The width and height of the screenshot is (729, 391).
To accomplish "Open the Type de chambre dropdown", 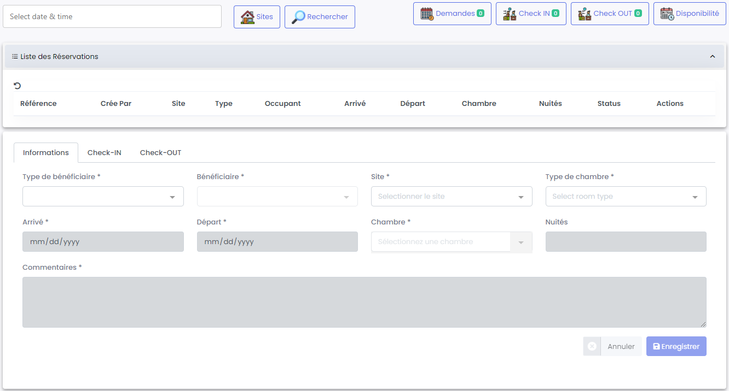I will [626, 197].
